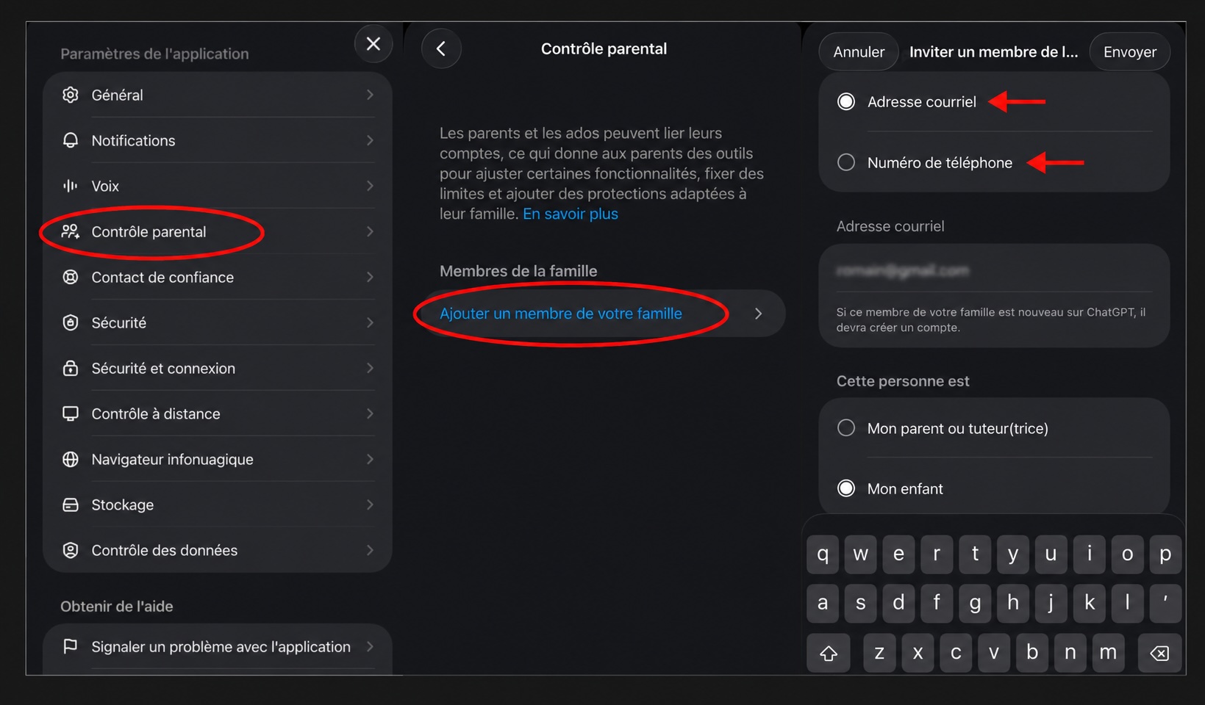This screenshot has height=705, width=1205.
Task: Click the Voix waveform icon
Action: [71, 186]
